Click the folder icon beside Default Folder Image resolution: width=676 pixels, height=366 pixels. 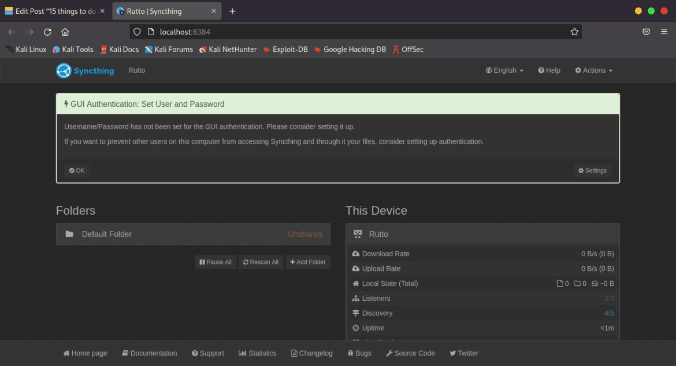[x=69, y=234]
